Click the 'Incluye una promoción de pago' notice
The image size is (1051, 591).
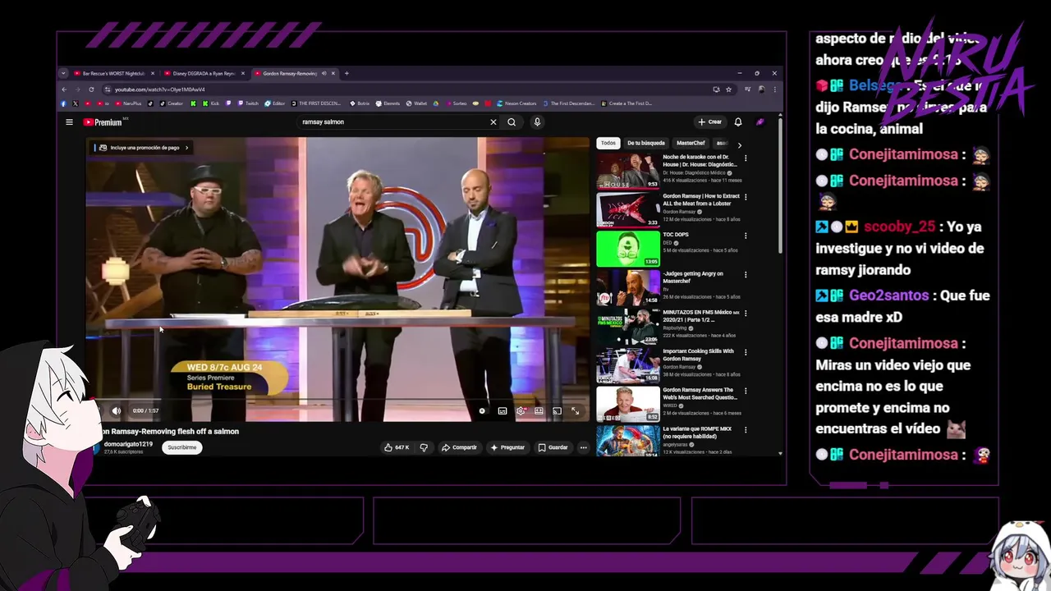[x=142, y=148]
